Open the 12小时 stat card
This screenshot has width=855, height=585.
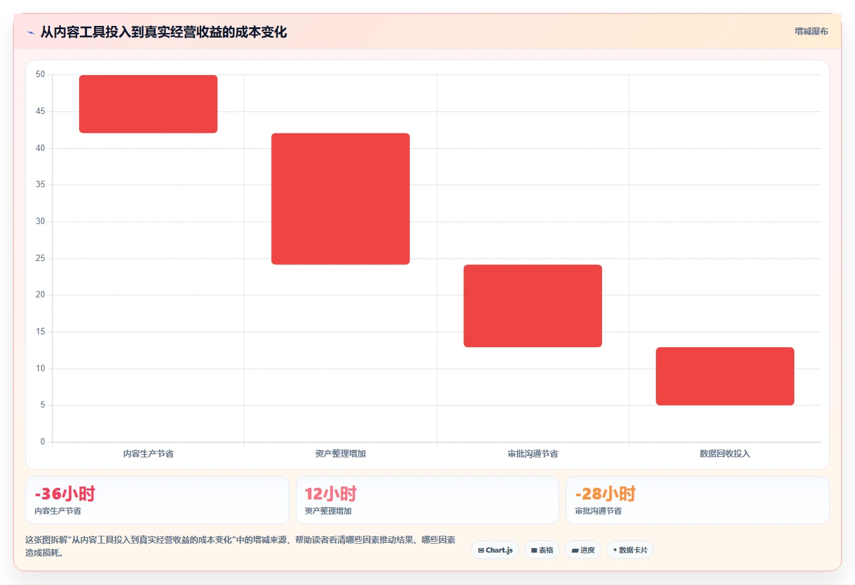coord(427,500)
